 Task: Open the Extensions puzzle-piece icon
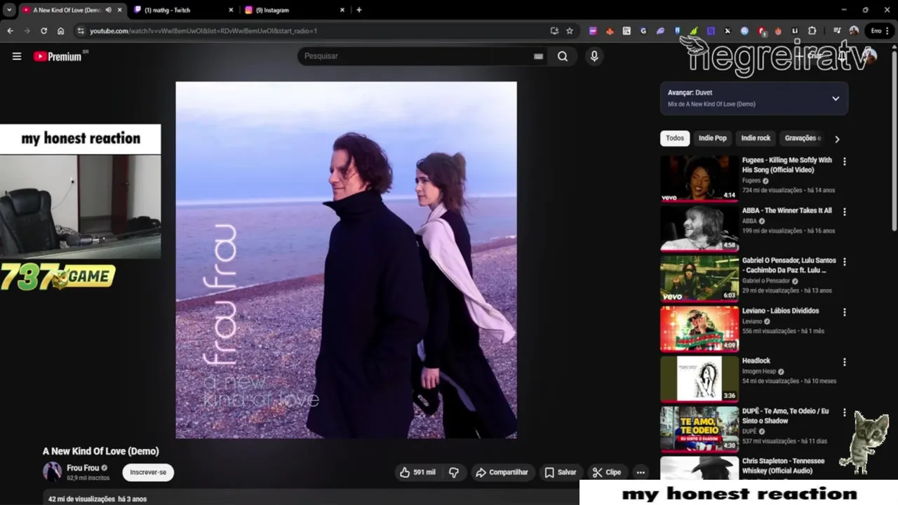[x=812, y=31]
